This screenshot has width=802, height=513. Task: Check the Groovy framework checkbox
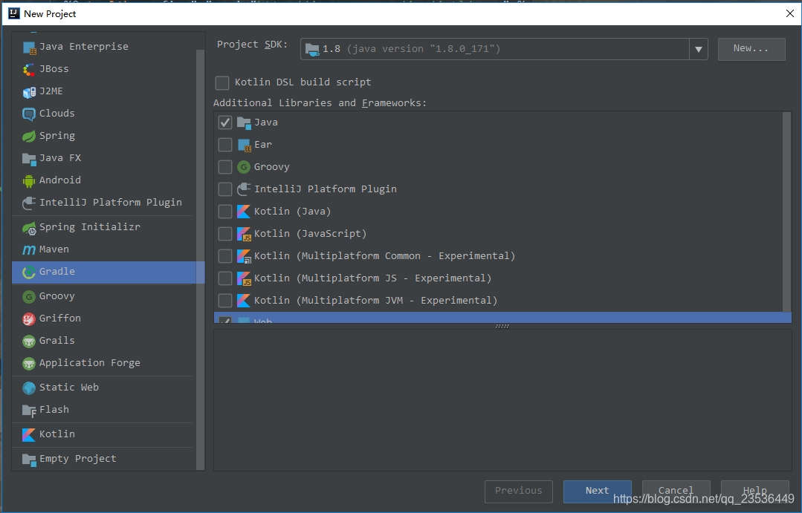pos(225,167)
